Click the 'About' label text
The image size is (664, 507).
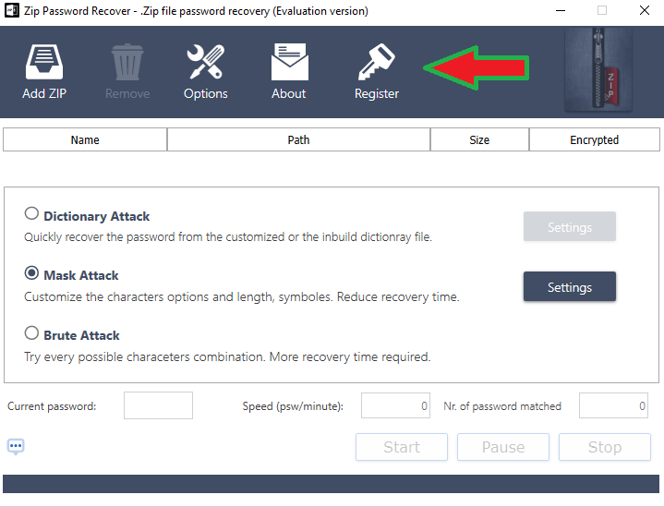coord(289,93)
